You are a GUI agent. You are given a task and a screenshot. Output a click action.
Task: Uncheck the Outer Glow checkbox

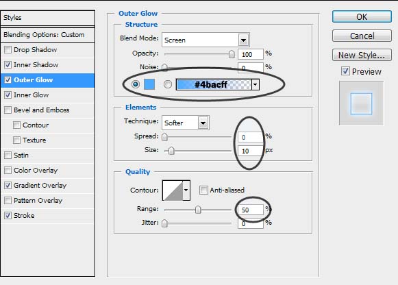pos(8,80)
